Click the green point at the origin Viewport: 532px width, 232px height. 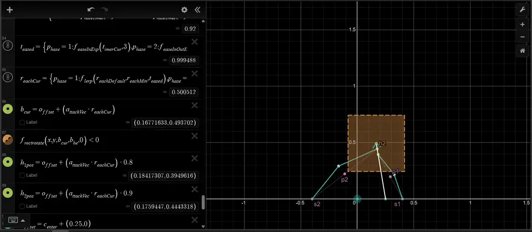[357, 199]
